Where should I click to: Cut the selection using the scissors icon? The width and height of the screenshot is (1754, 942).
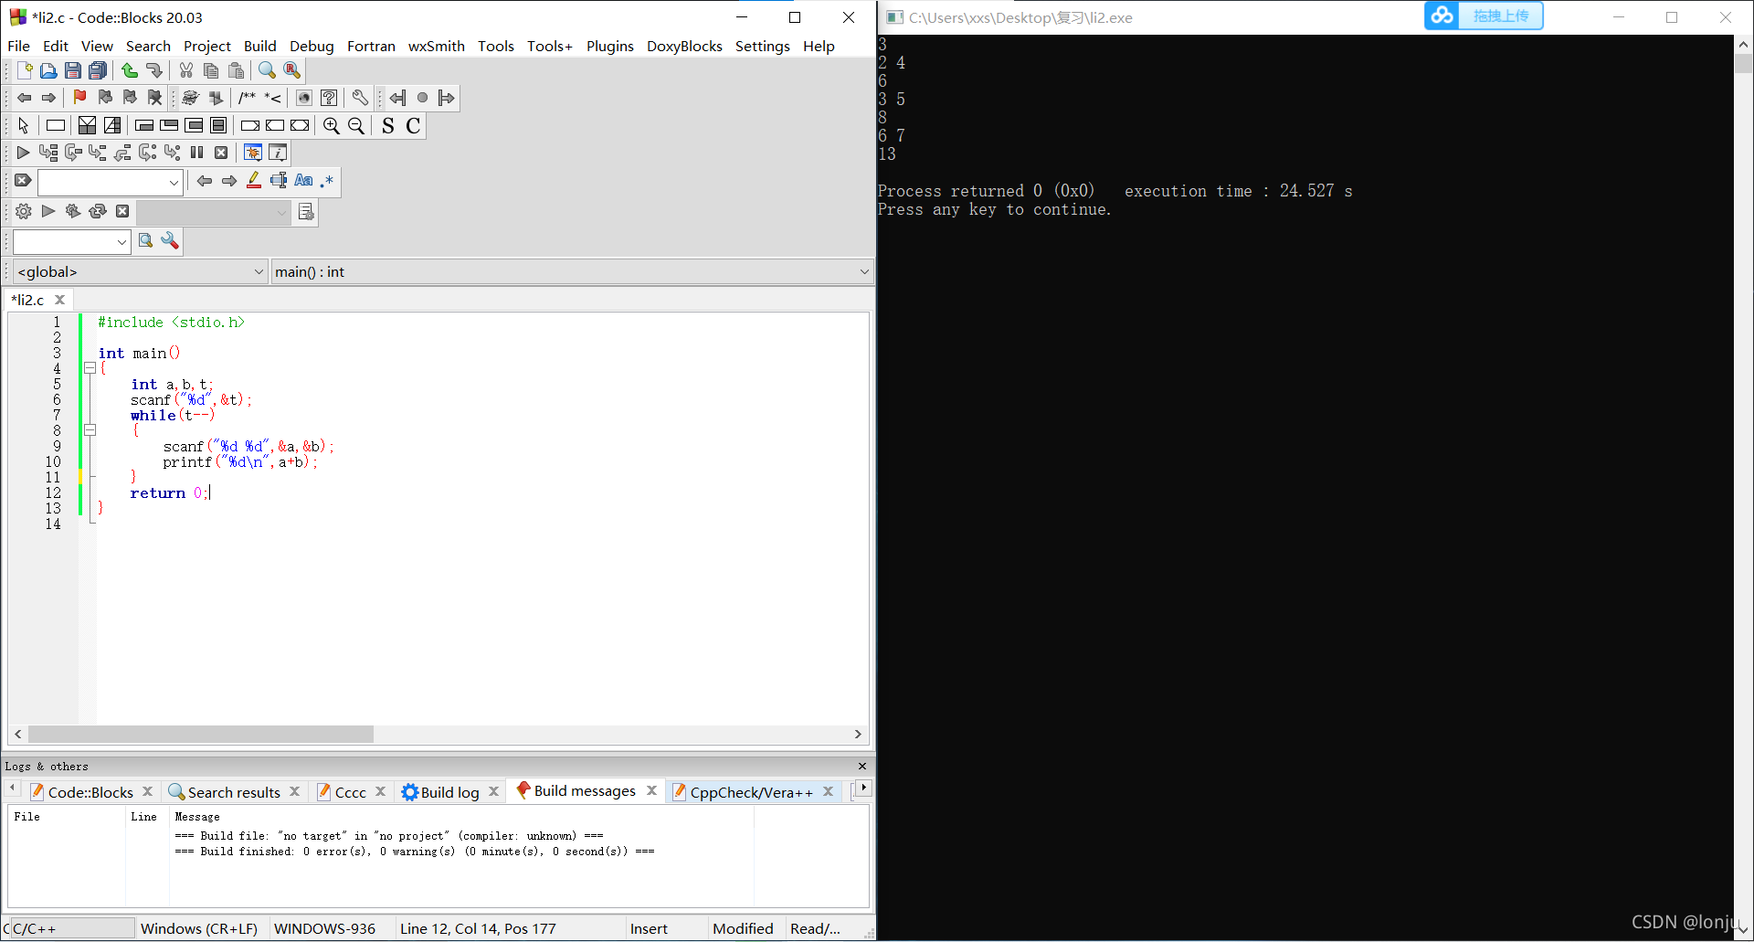[x=186, y=70]
